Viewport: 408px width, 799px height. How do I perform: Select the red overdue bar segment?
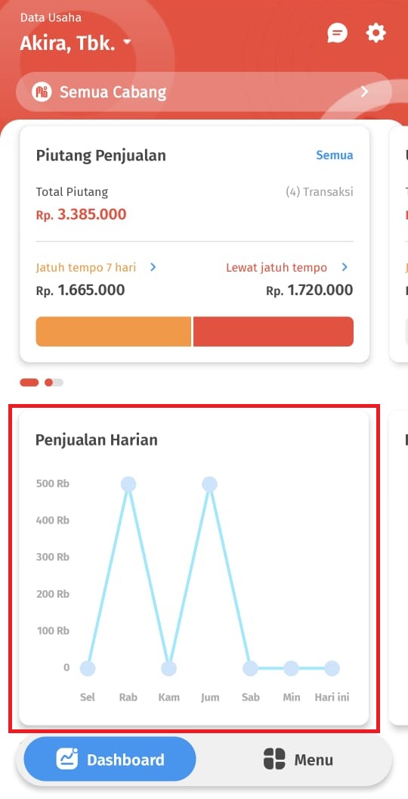[x=274, y=331]
